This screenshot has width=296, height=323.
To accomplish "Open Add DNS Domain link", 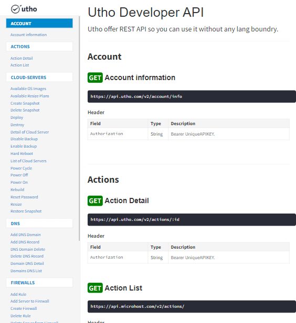I will click(x=26, y=235).
